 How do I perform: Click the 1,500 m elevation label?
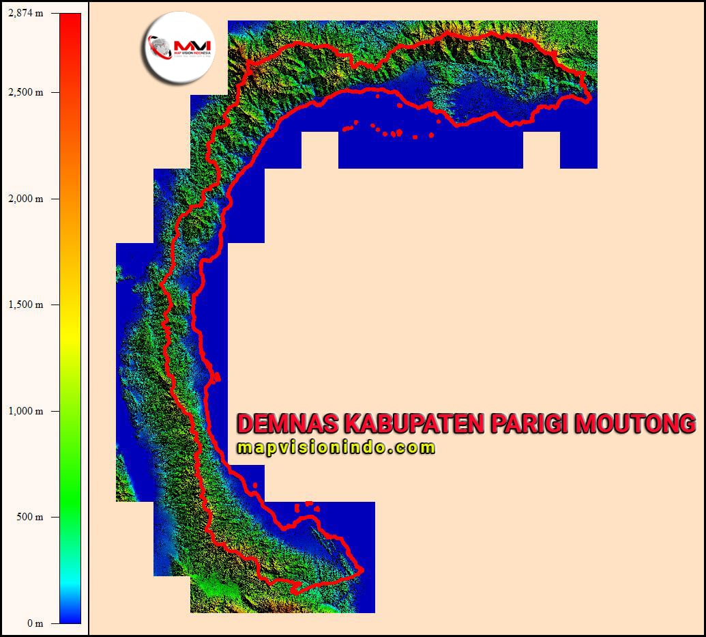tap(25, 305)
